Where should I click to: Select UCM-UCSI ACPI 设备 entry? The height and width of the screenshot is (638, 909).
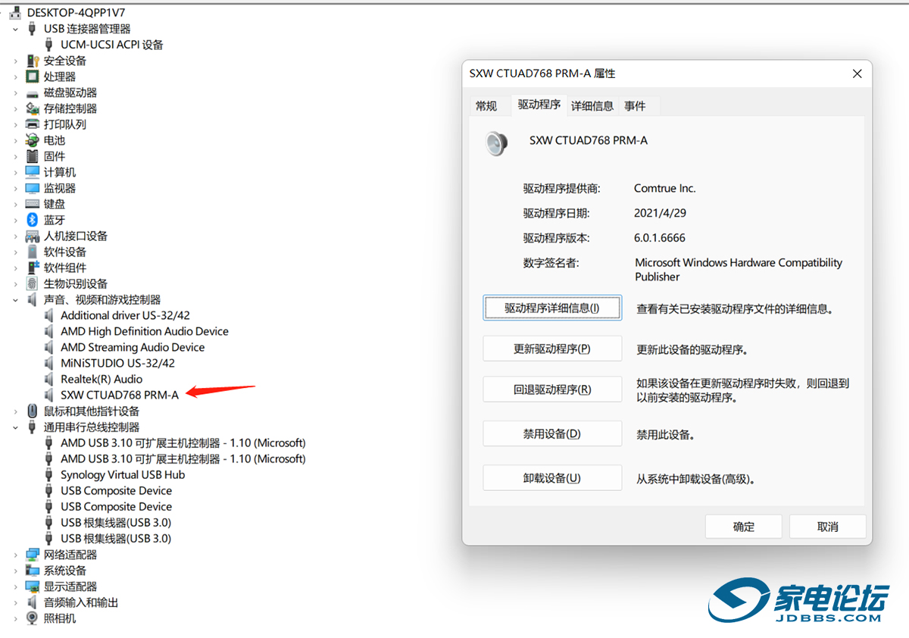coord(112,45)
